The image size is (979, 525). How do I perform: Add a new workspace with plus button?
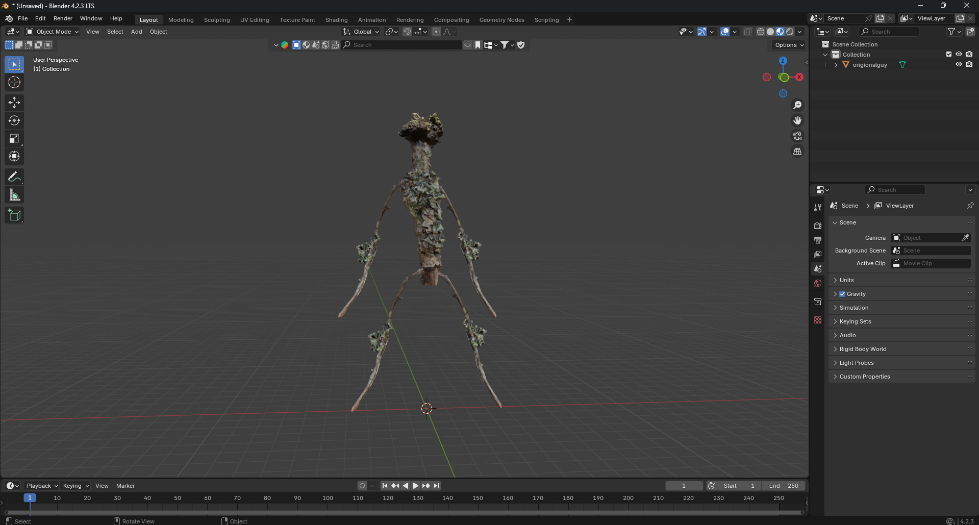click(569, 20)
